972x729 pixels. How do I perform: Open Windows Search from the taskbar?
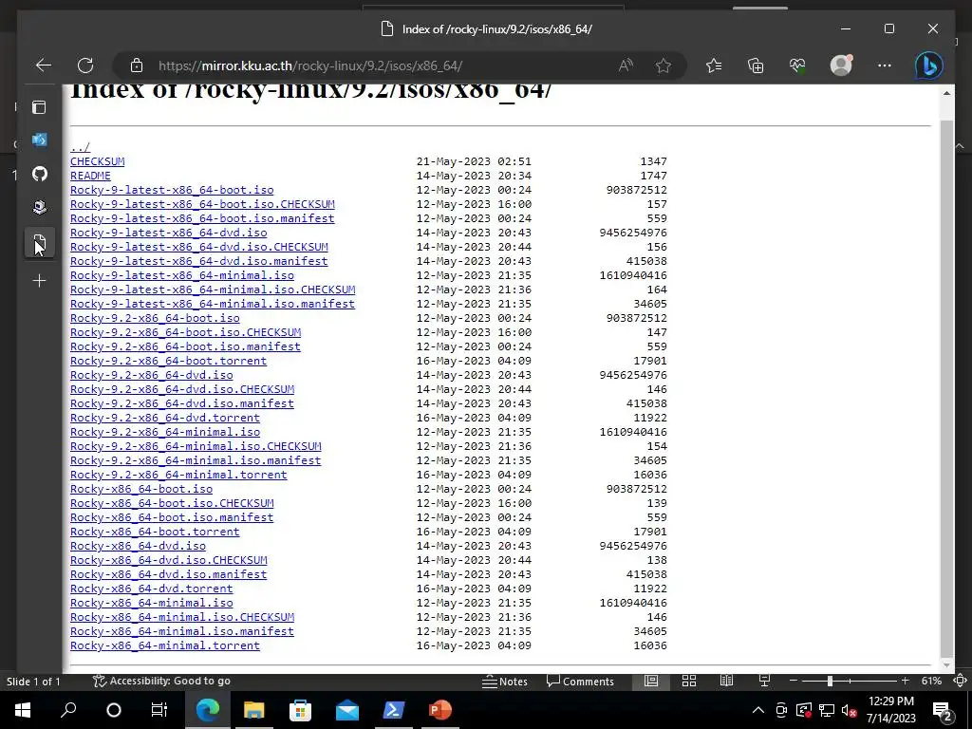point(68,710)
